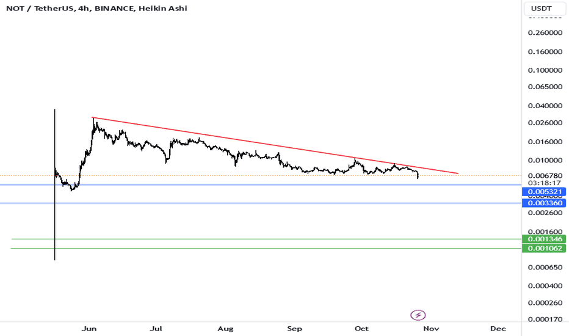Click the Dec label on time axis
This screenshot has height=336, width=569.
pyautogui.click(x=498, y=329)
